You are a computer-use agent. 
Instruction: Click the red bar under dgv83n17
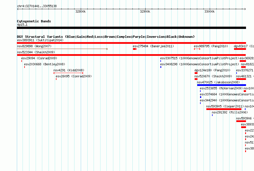pyautogui.click(x=240, y=49)
